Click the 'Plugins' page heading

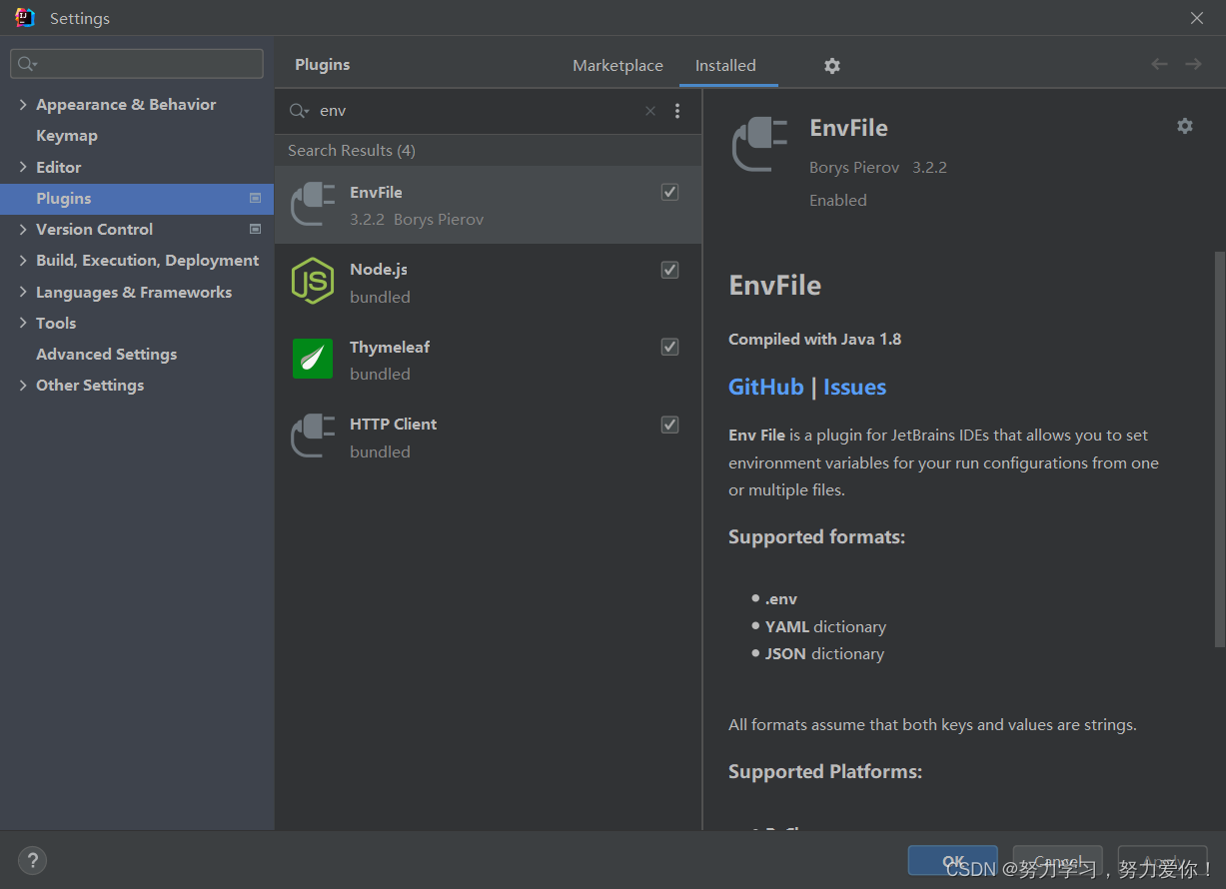323,64
